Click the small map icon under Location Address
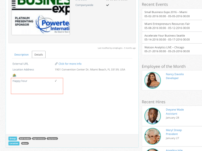202x151 pixels. click(14, 75)
